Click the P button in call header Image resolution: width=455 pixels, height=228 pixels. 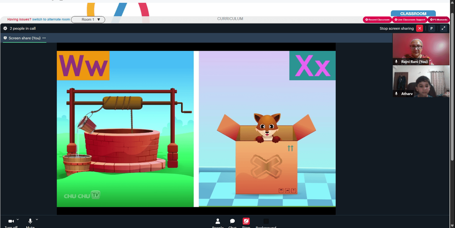point(431,28)
